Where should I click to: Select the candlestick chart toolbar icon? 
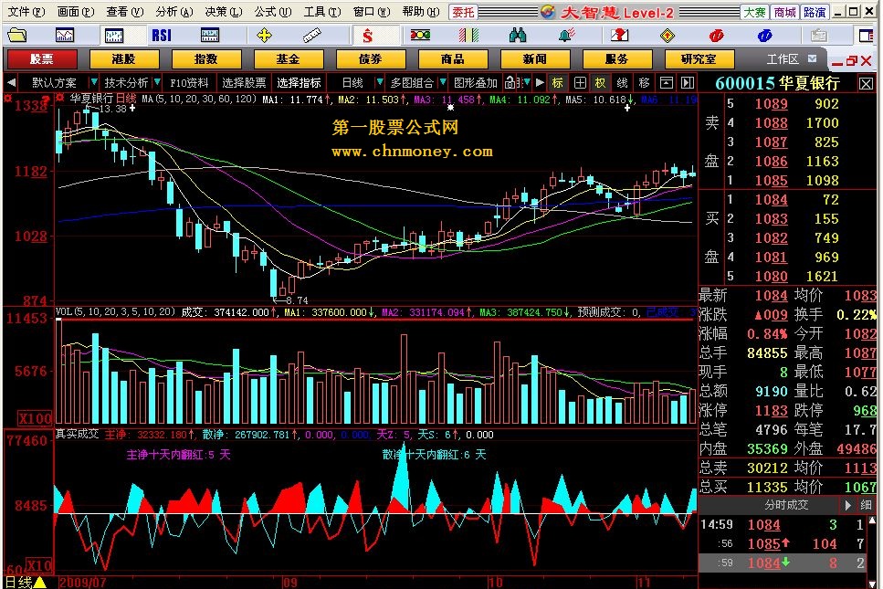(x=114, y=36)
